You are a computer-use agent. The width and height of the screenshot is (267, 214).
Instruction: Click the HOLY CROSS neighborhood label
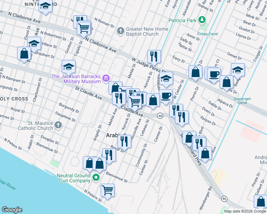[14, 99]
